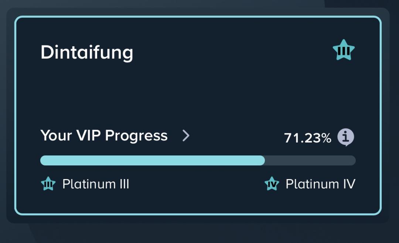Select the 71.23% progress percentage text

tap(307, 138)
